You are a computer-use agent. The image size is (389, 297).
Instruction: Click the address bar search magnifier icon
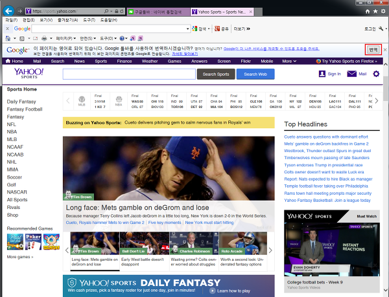106,11
